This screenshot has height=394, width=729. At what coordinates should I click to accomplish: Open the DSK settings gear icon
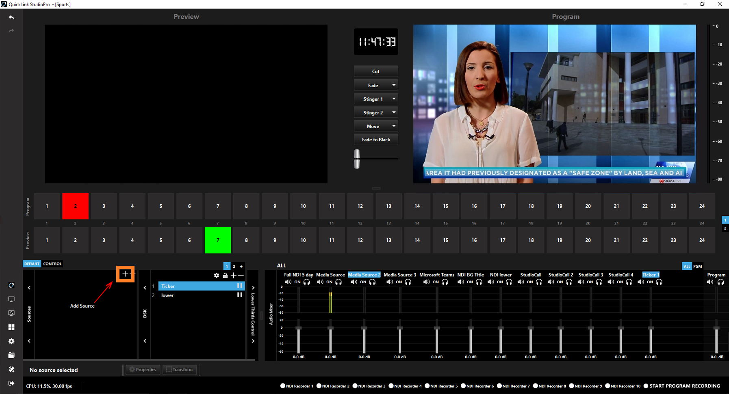216,276
